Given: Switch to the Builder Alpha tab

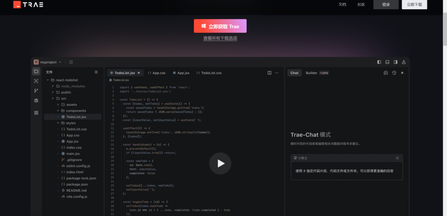Looking at the screenshot, I should (317, 73).
